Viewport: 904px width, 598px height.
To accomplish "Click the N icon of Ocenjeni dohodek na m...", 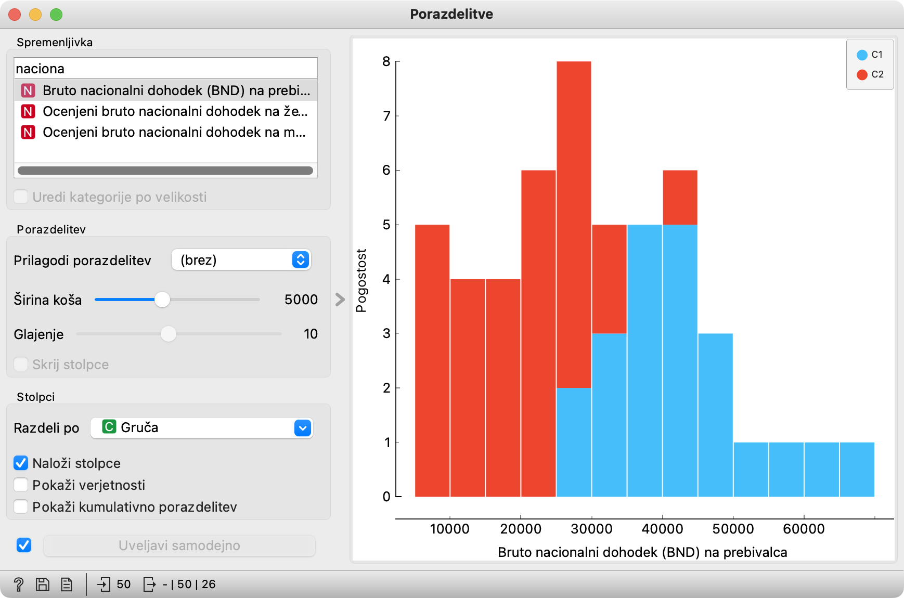I will coord(28,132).
